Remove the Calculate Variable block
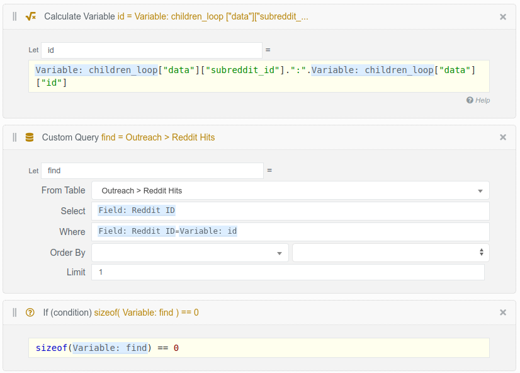This screenshot has height=373, width=520. (x=503, y=16)
